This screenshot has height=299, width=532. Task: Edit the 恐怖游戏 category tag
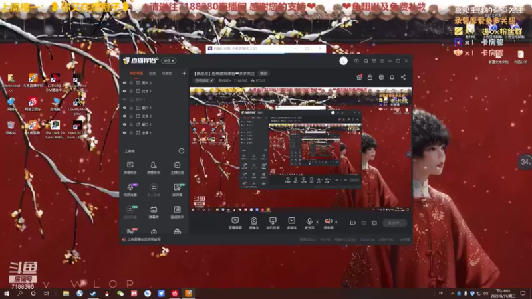(x=204, y=80)
